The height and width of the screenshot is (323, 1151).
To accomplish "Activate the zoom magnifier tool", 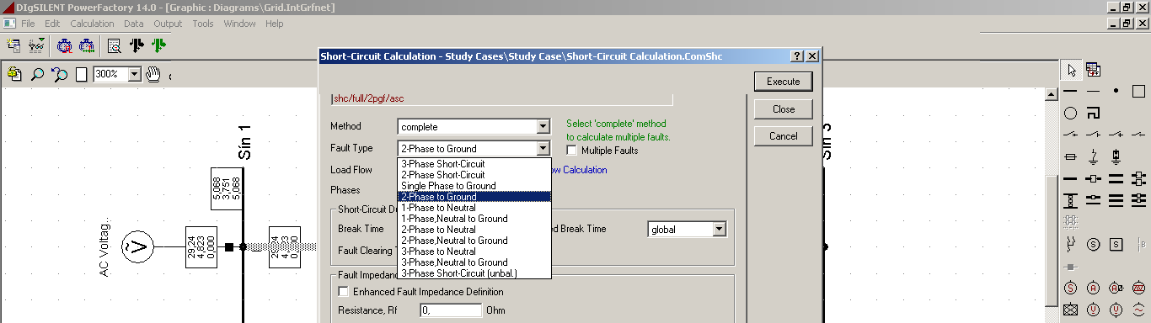I will click(37, 74).
